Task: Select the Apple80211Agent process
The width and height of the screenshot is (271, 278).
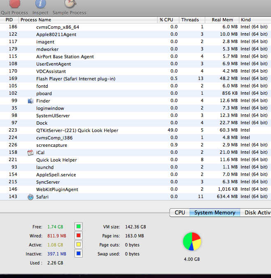Action: [x=136, y=34]
